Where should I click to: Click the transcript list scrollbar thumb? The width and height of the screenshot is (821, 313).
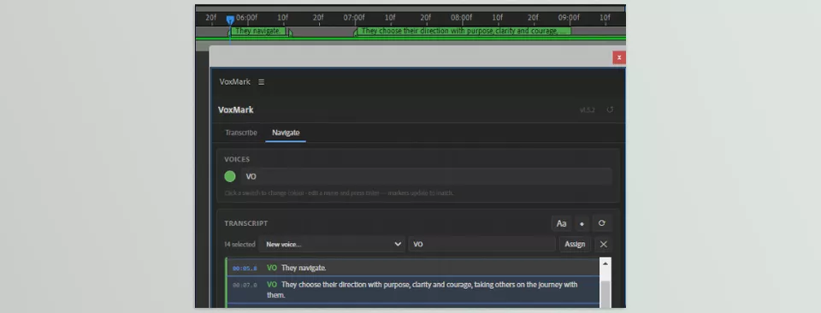tap(605, 294)
